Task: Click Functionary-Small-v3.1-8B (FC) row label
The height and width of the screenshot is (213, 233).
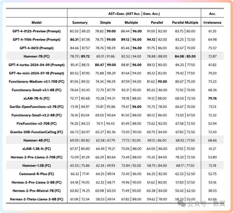Action: pos(36,90)
